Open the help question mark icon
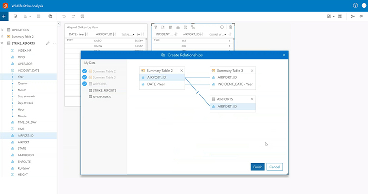Image resolution: width=368 pixels, height=194 pixels. coord(355,5)
